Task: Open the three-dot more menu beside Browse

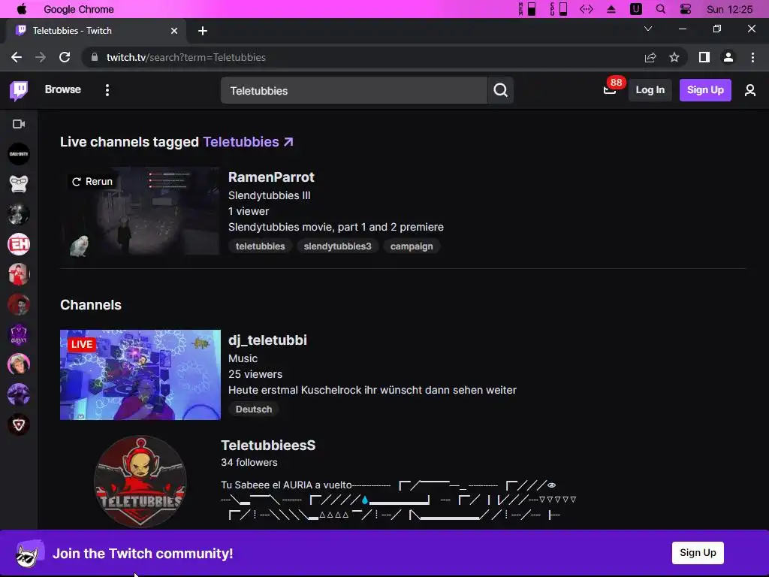Action: click(x=107, y=90)
